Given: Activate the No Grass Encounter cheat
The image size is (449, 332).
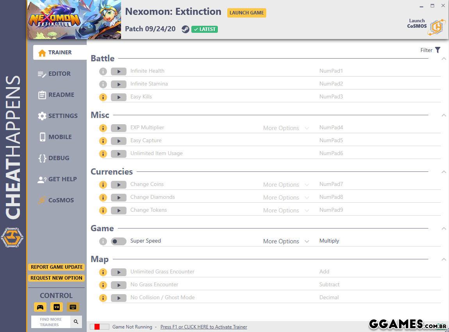Looking at the screenshot, I should (x=118, y=285).
